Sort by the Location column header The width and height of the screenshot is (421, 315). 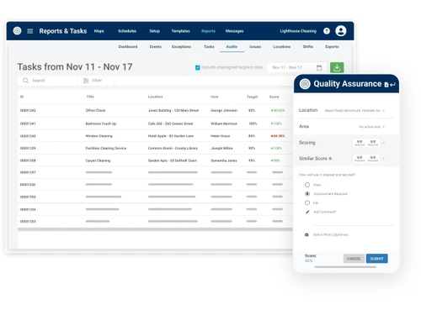[155, 97]
